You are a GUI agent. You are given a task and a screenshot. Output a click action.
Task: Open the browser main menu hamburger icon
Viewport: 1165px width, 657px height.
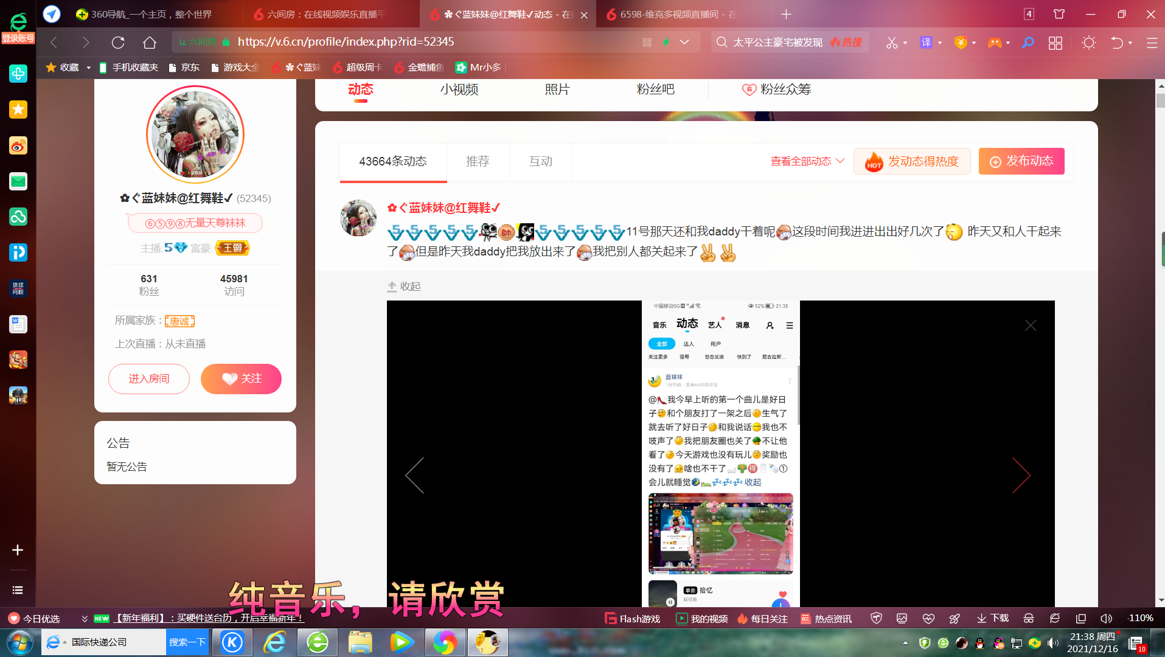pyautogui.click(x=1152, y=43)
